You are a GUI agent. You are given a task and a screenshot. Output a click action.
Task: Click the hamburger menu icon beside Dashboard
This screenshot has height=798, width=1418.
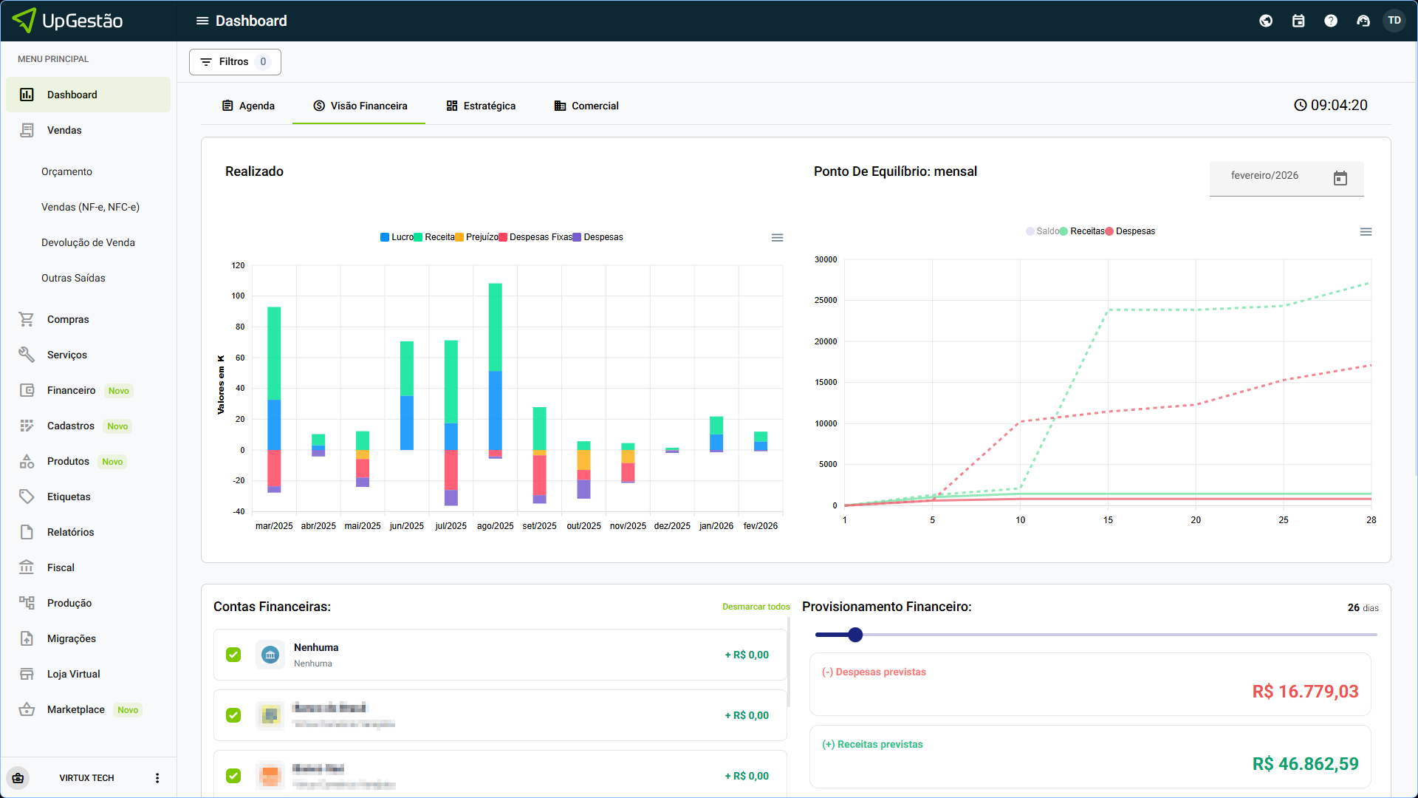point(202,21)
